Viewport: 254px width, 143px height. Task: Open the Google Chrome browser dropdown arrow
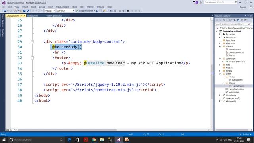(x=94, y=11)
